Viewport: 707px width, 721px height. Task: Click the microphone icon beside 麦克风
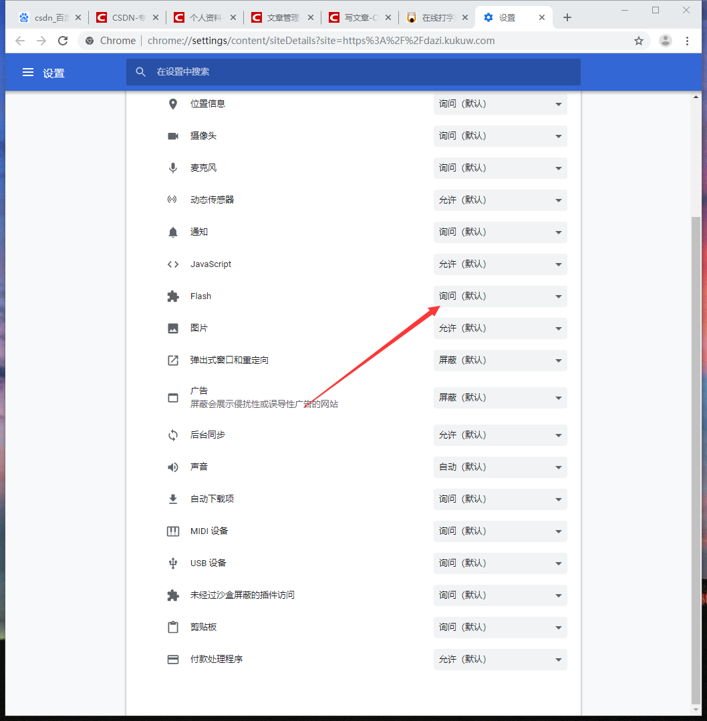(x=172, y=168)
